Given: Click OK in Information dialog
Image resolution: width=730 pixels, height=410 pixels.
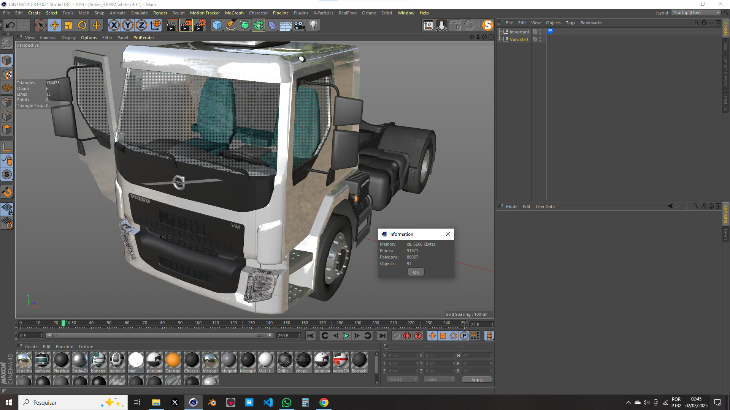Looking at the screenshot, I should click(416, 272).
